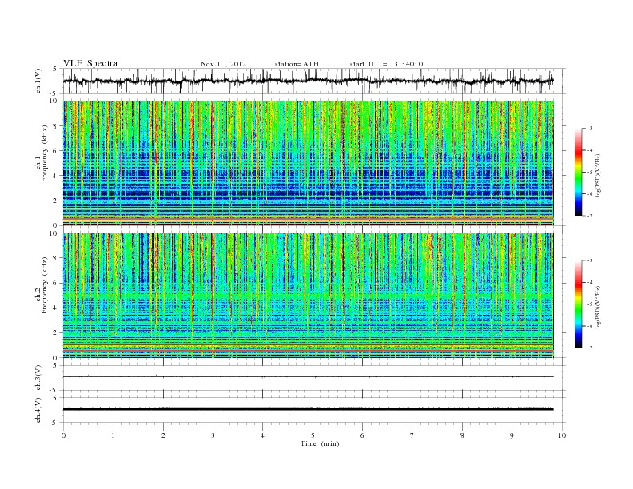The height and width of the screenshot is (489, 633).
Task: Click the "-5" tick on the lower colorbar
Action: tap(589, 304)
